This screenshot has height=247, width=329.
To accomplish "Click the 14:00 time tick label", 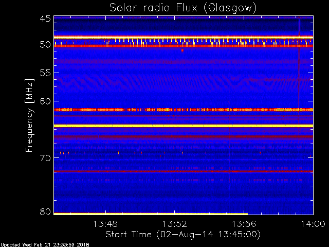I will pyautogui.click(x=313, y=224).
